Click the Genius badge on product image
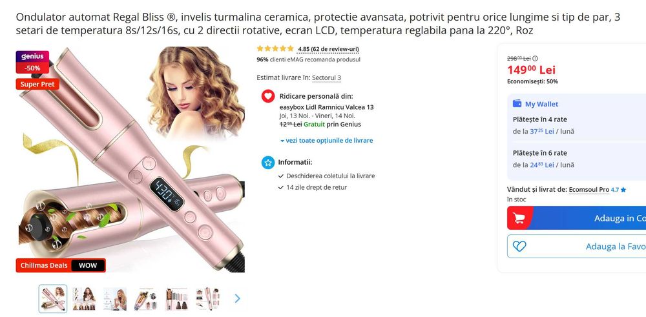This screenshot has height=317, width=646. pyautogui.click(x=32, y=57)
